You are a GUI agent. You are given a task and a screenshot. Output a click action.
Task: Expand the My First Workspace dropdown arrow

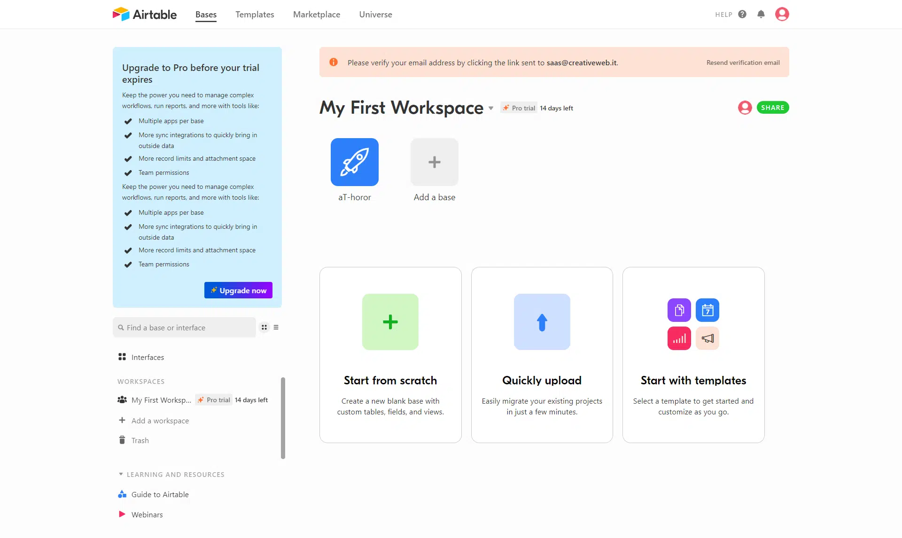pos(491,109)
